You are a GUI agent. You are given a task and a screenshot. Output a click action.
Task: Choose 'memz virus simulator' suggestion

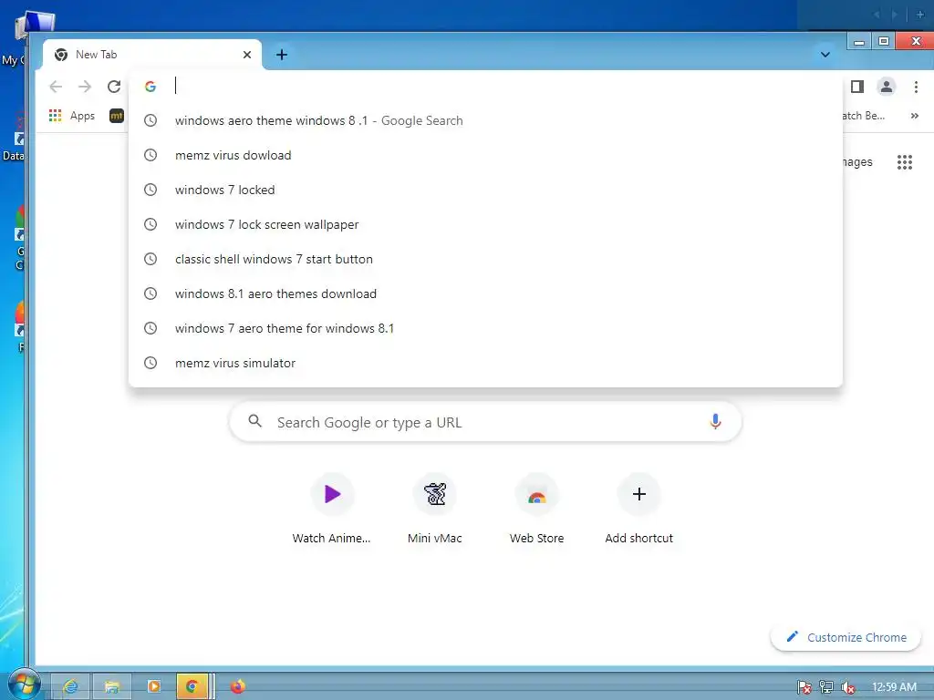[x=485, y=363]
